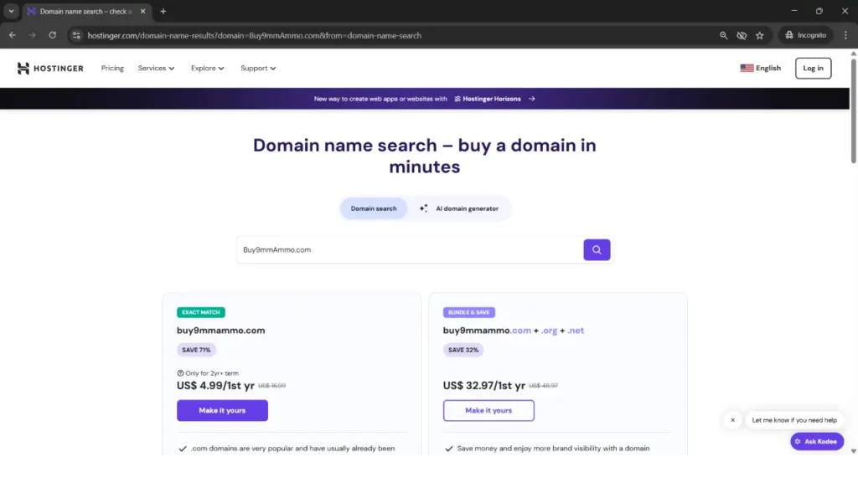Open the Incognito profile indicator
The image size is (858, 482).
coord(805,35)
